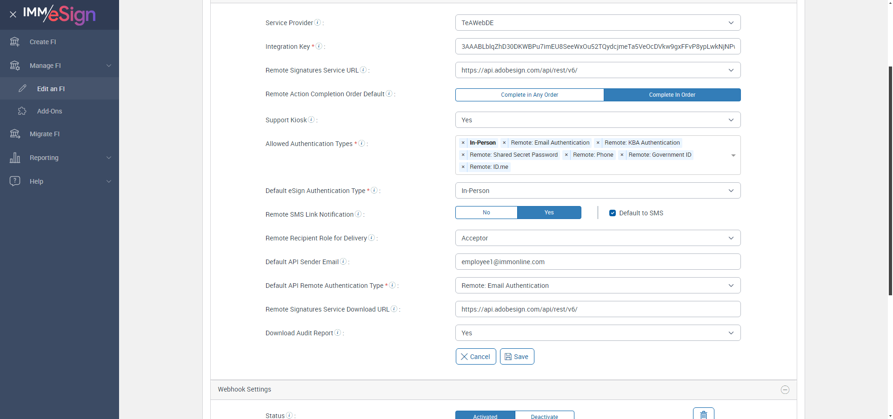
Task: Click the Help question mark icon
Action: coord(15,181)
